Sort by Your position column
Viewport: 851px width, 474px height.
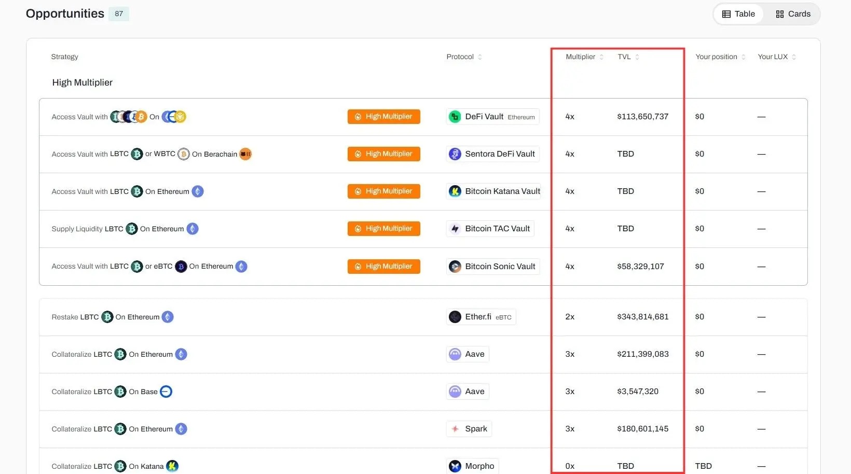pyautogui.click(x=720, y=57)
